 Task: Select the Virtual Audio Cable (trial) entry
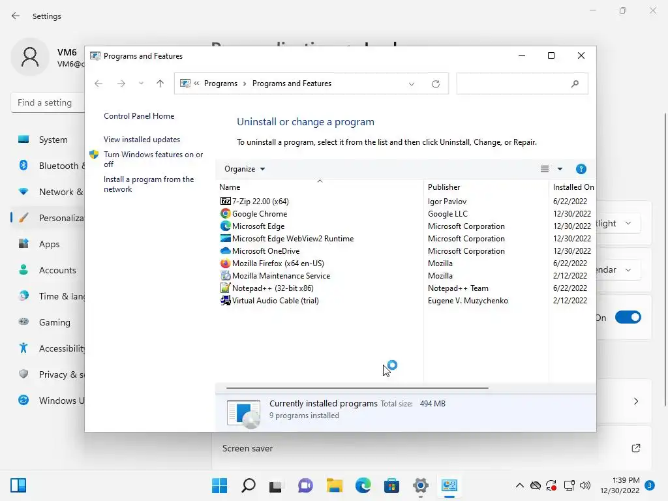click(275, 300)
